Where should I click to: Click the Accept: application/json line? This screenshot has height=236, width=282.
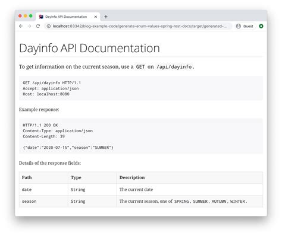pos(51,88)
